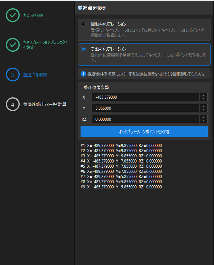
Task: Open 並進外部パラメータを計算 step
Action: pos(45,105)
